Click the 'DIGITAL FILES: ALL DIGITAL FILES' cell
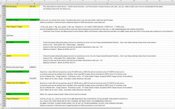This screenshot has height=109, width=175. (x=107, y=99)
